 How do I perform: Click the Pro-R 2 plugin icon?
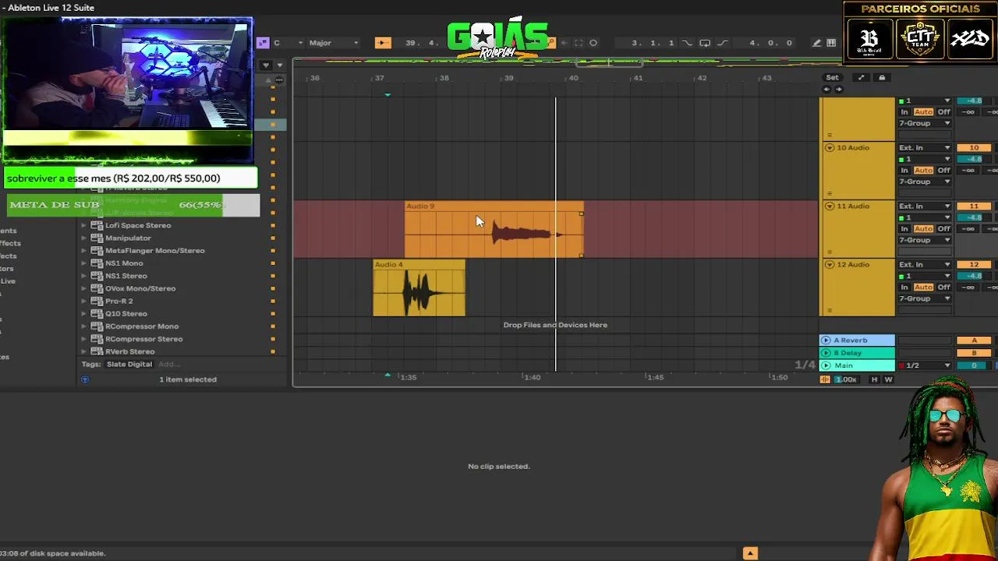97,301
